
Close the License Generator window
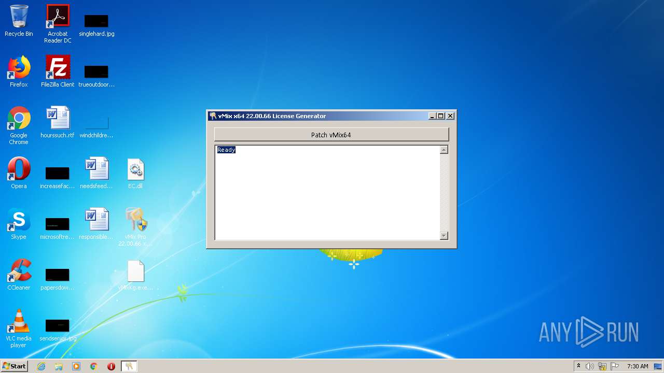[x=450, y=116]
